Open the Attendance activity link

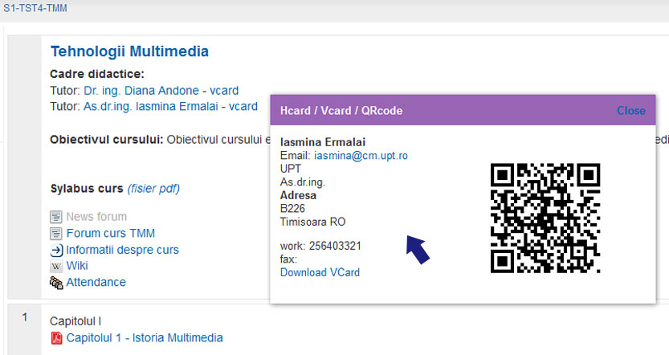(96, 283)
